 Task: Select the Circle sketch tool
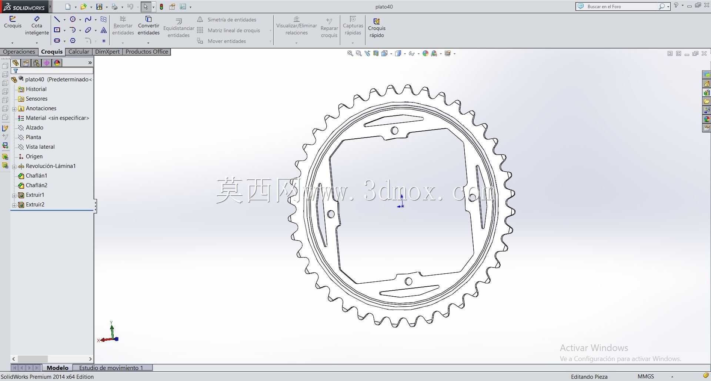click(73, 19)
